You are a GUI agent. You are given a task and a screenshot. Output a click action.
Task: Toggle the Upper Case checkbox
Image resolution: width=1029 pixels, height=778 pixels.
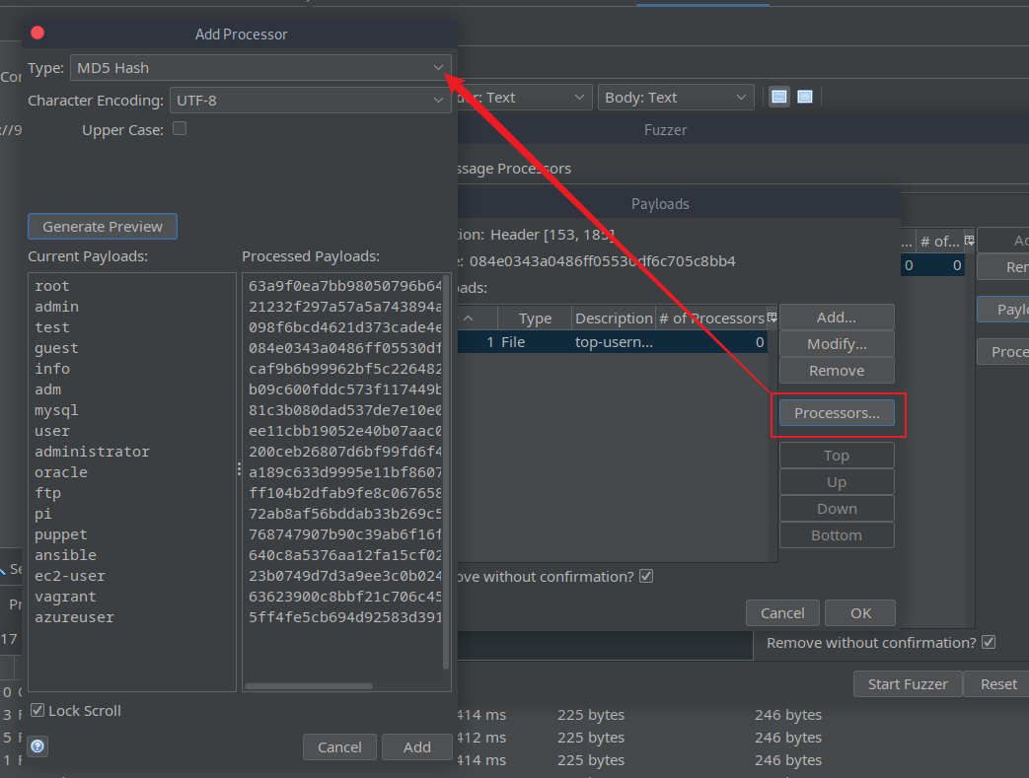(x=180, y=128)
